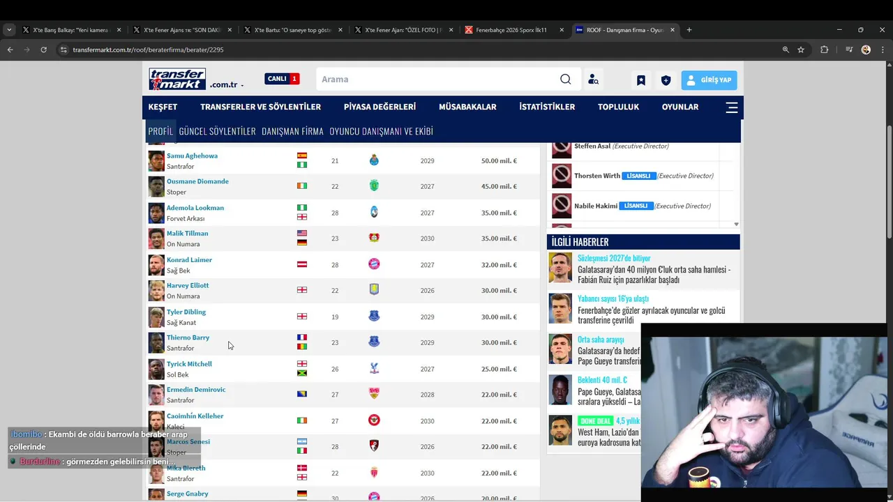
Task: Click Ademola Lookman's club crest
Action: tap(374, 212)
